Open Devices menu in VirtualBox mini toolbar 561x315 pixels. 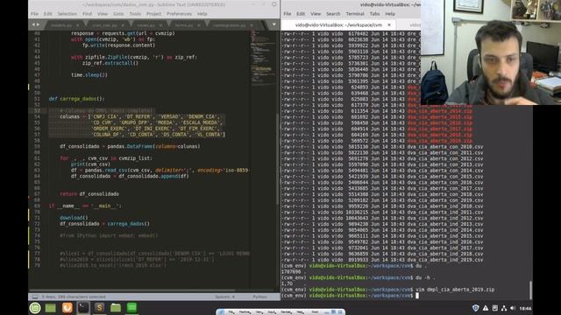(286, 312)
